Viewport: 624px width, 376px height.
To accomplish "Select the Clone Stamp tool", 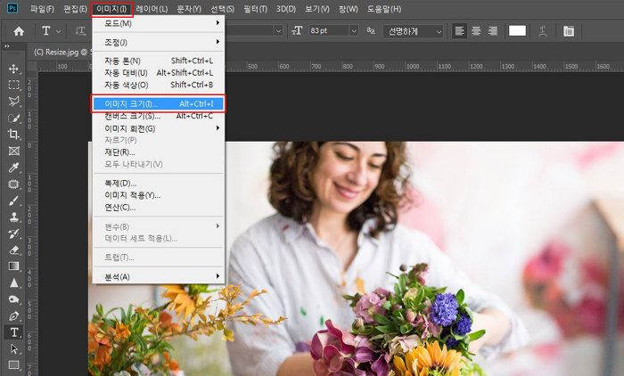I will coord(14,217).
